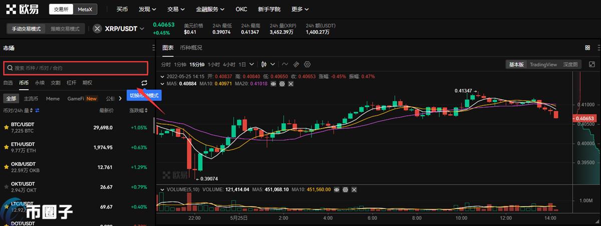Viewport: 601px width, 226px height.
Task: Switch chart to TradingView version
Action: coord(543,65)
